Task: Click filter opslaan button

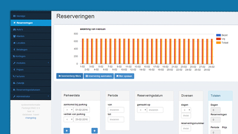Action: pyautogui.click(x=124, y=76)
